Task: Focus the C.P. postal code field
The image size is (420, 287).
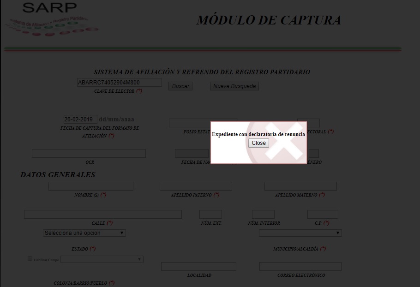Action: (x=323, y=215)
